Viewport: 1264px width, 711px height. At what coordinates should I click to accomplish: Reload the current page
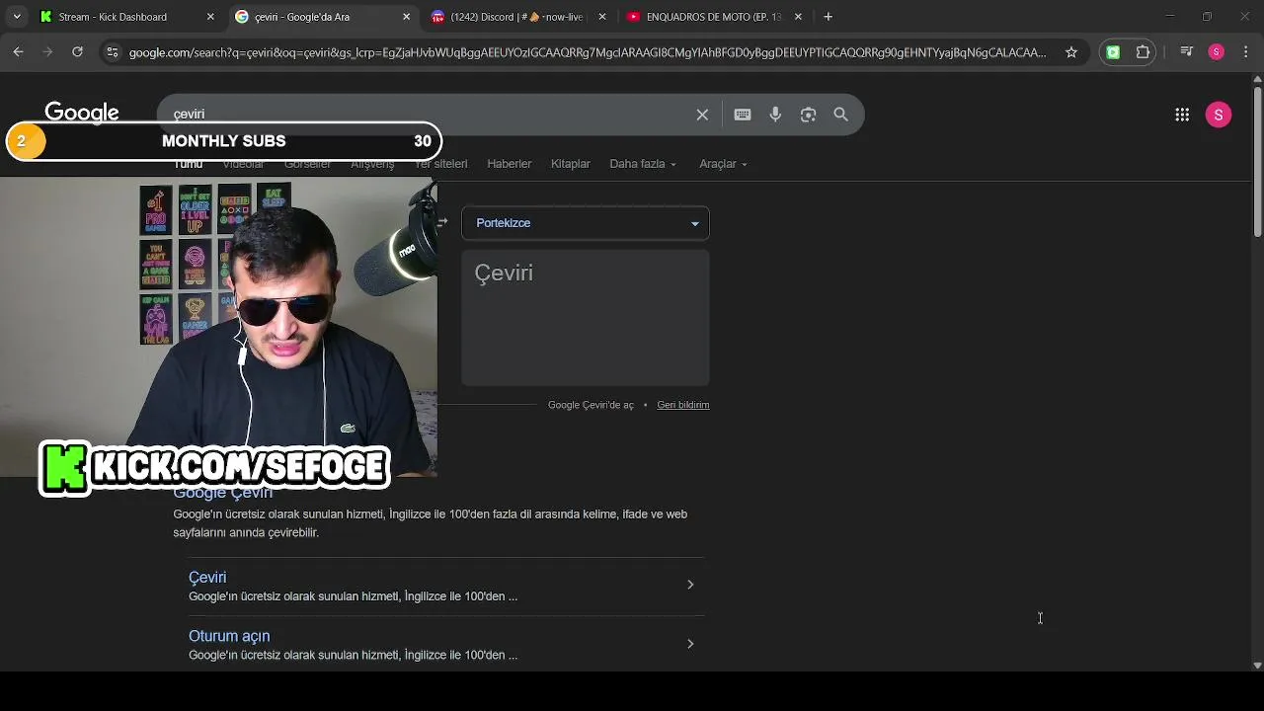tap(77, 52)
